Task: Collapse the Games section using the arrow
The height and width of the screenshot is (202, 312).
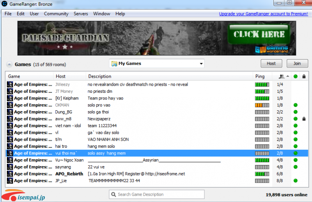Action: click(x=9, y=64)
